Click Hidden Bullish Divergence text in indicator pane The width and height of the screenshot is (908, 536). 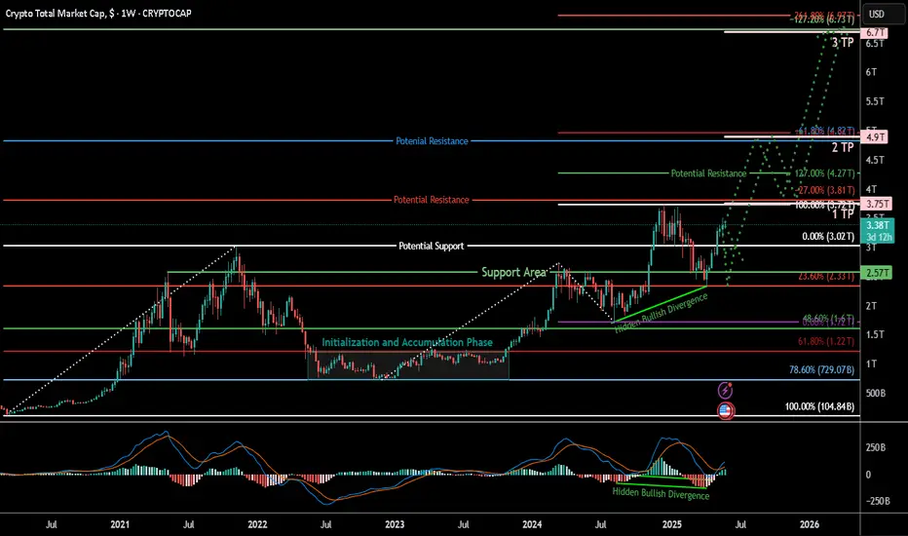(661, 493)
